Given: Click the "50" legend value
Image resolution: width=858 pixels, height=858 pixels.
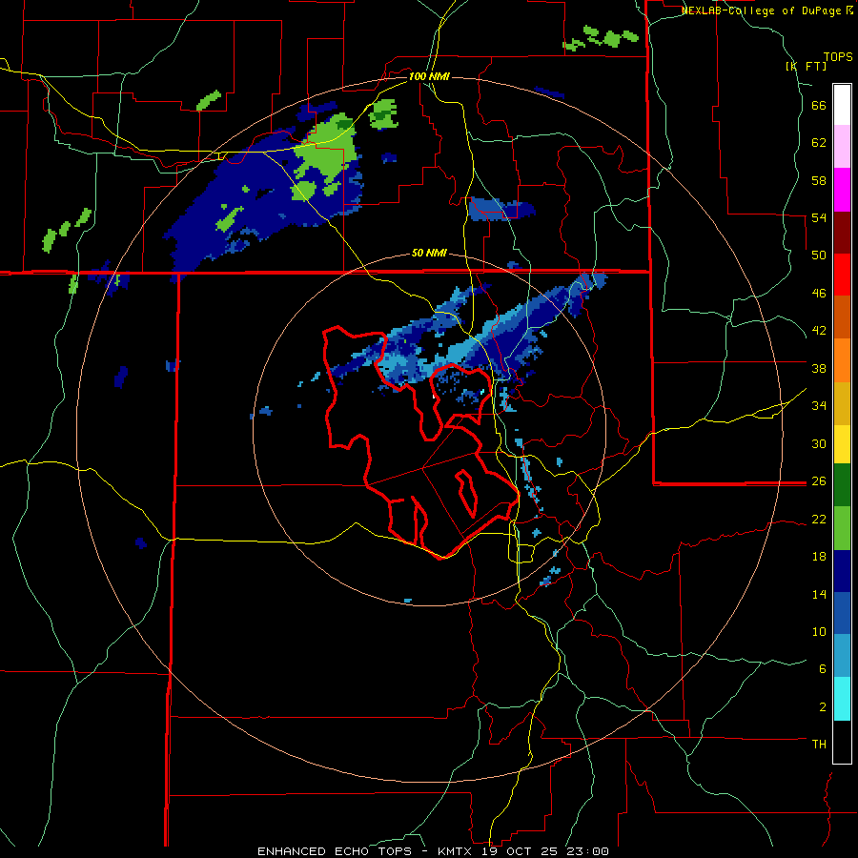Looking at the screenshot, I should pos(819,255).
